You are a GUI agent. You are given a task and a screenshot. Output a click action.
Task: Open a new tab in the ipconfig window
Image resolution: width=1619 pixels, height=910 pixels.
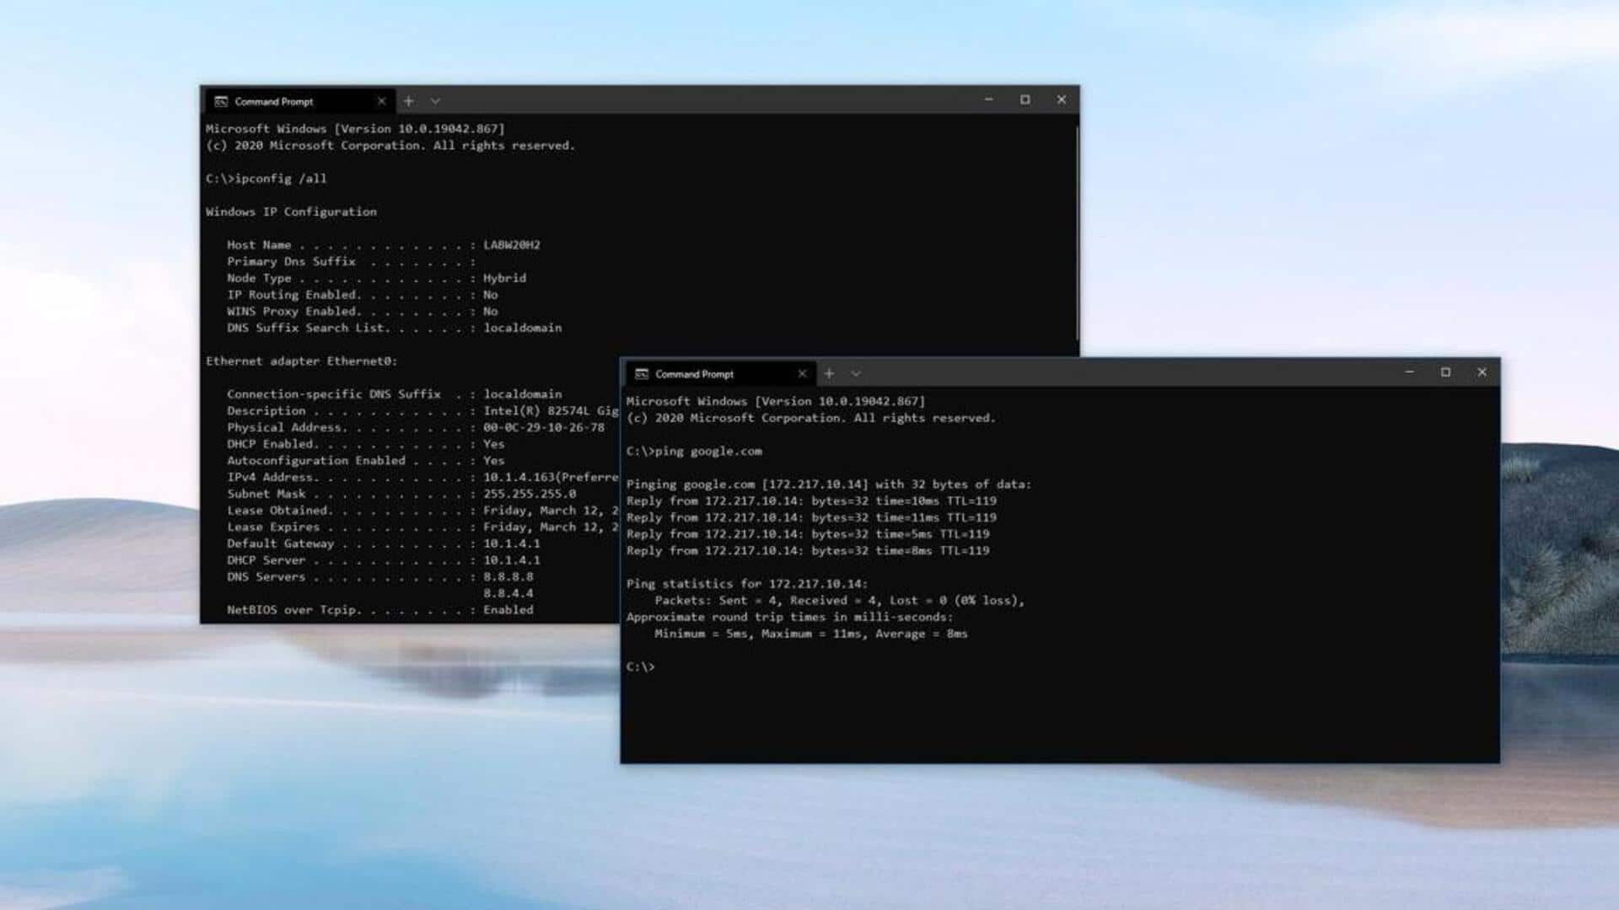point(409,101)
